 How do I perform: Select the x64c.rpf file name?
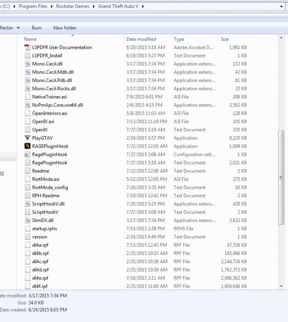[x=40, y=261]
